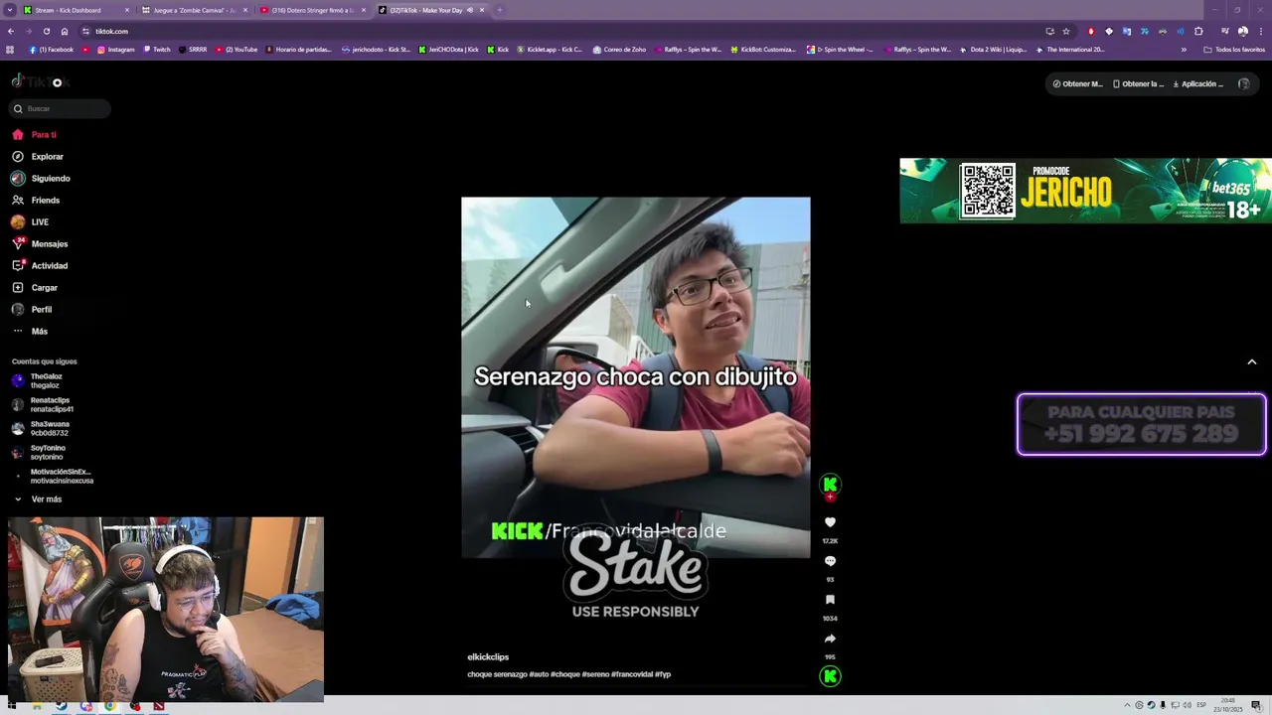Open Renataclips followed account

[43, 404]
